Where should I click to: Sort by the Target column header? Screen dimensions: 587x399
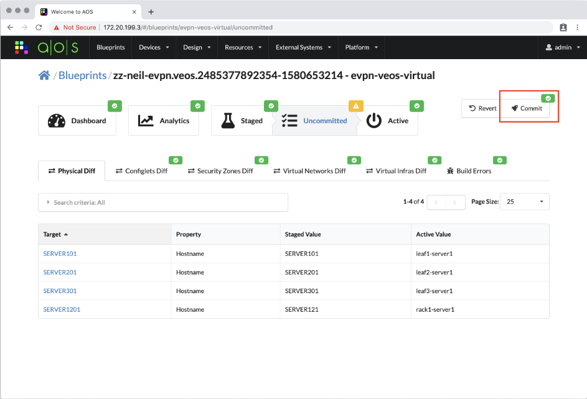point(52,234)
